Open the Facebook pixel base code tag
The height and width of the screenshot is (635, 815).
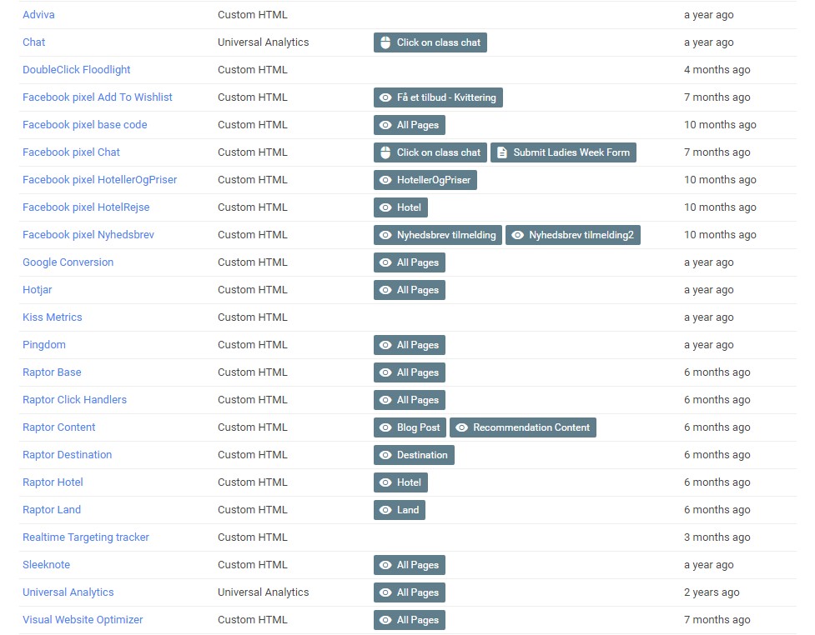pyautogui.click(x=84, y=125)
